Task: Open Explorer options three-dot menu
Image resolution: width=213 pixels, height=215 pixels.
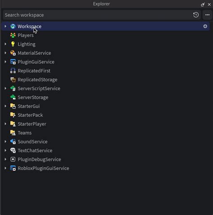Action: click(x=208, y=15)
